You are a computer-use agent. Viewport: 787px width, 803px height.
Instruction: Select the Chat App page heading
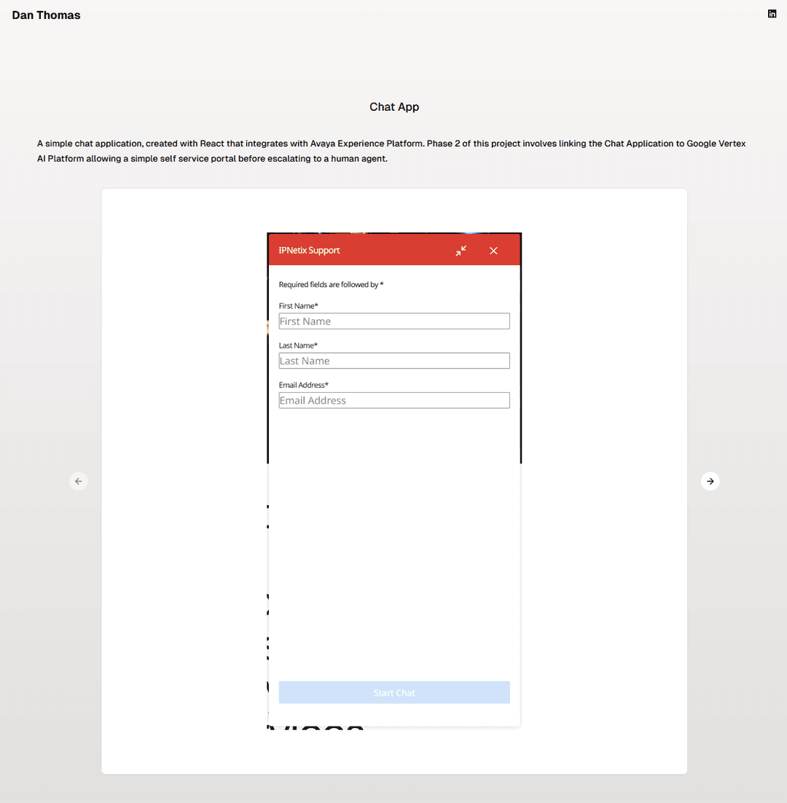click(393, 106)
